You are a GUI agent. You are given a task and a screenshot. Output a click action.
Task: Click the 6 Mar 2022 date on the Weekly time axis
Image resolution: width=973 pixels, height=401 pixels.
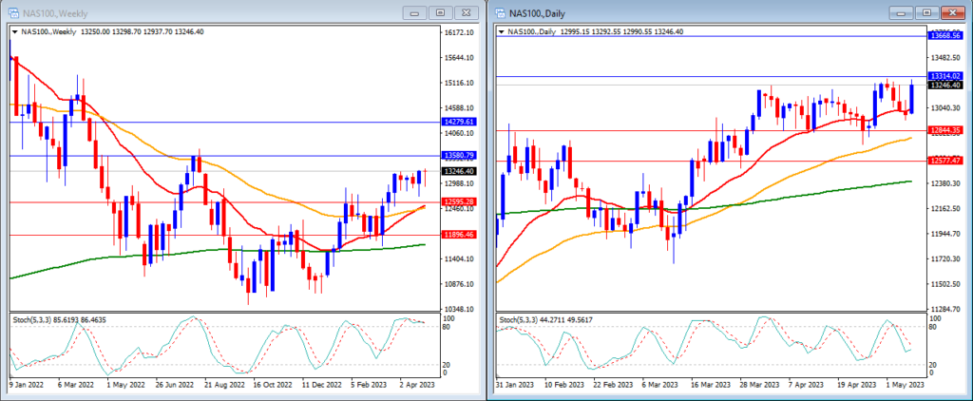(x=76, y=385)
